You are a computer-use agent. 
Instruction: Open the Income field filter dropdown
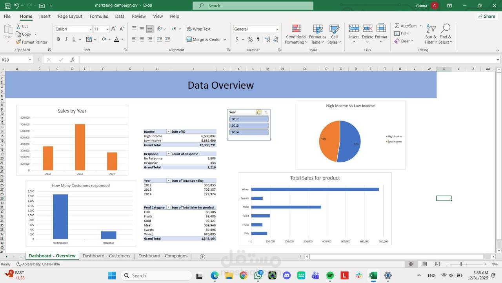coord(169,131)
